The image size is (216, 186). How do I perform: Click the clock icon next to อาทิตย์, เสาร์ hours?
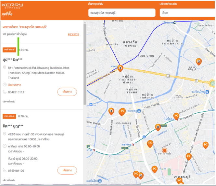[x=5, y=146]
